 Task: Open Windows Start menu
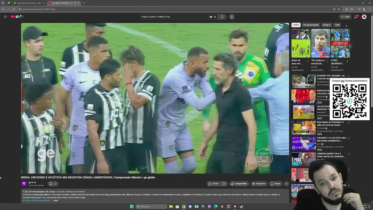click(132, 206)
